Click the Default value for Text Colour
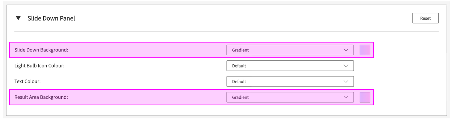 pyautogui.click(x=239, y=81)
